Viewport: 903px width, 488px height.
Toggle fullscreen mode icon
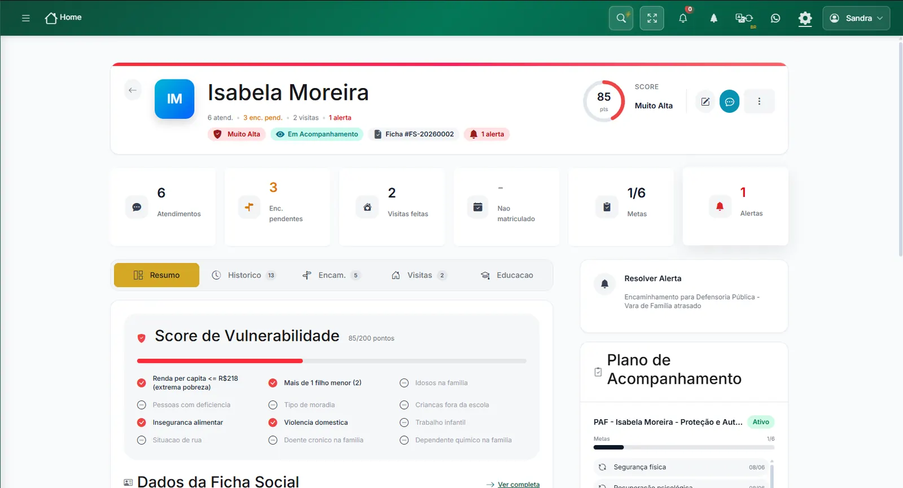[x=652, y=18]
